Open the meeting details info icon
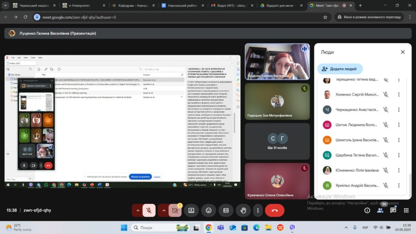The width and height of the screenshot is (416, 234). coord(367,210)
